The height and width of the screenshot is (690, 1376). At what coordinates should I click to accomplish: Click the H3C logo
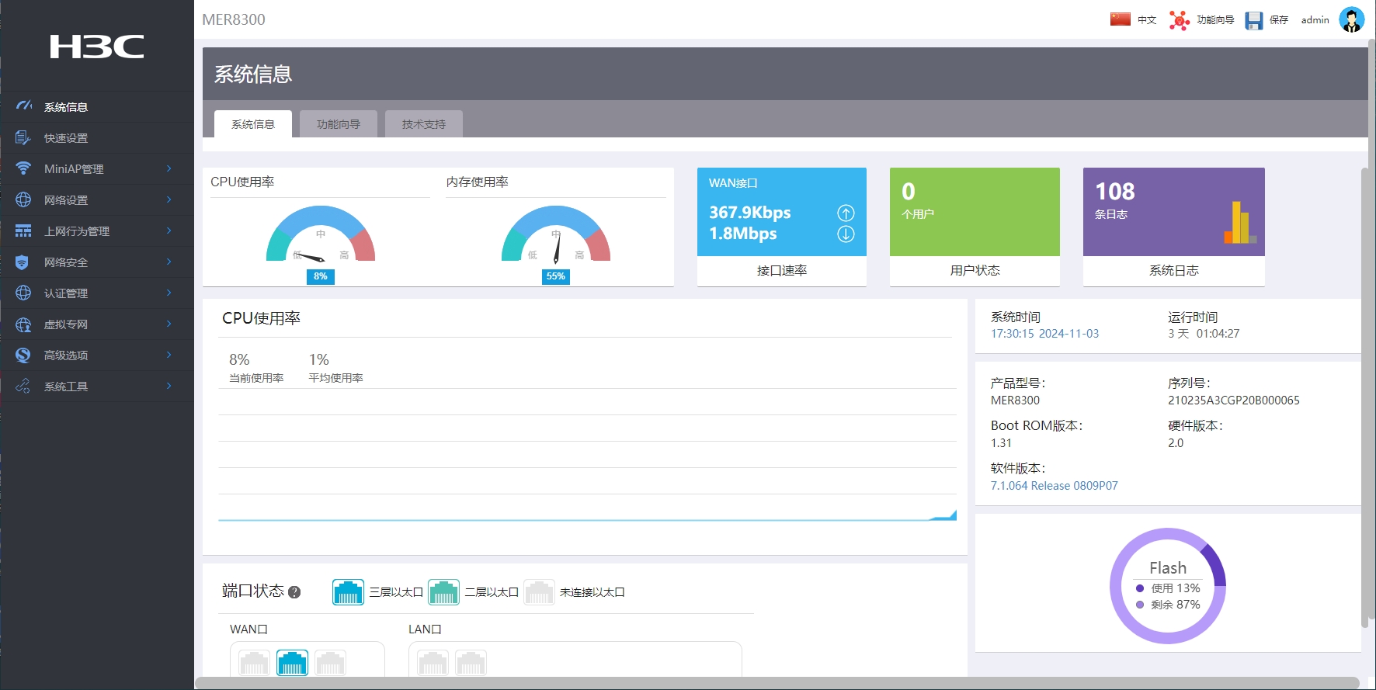pyautogui.click(x=97, y=47)
